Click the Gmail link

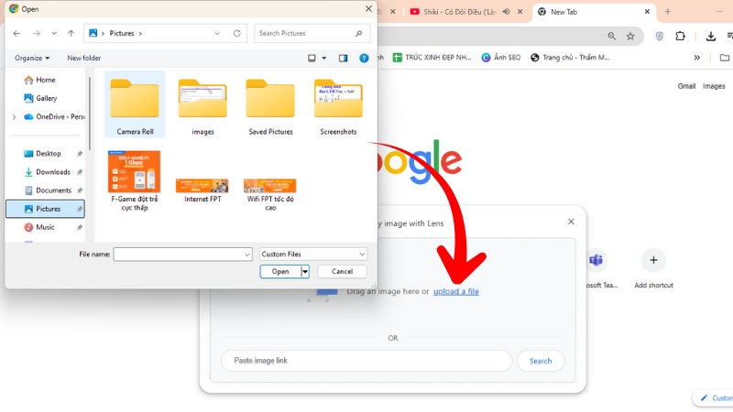pyautogui.click(x=686, y=86)
